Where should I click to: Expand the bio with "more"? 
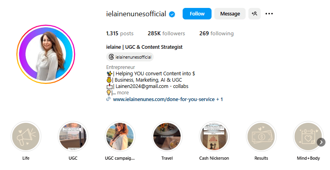pyautogui.click(x=123, y=93)
